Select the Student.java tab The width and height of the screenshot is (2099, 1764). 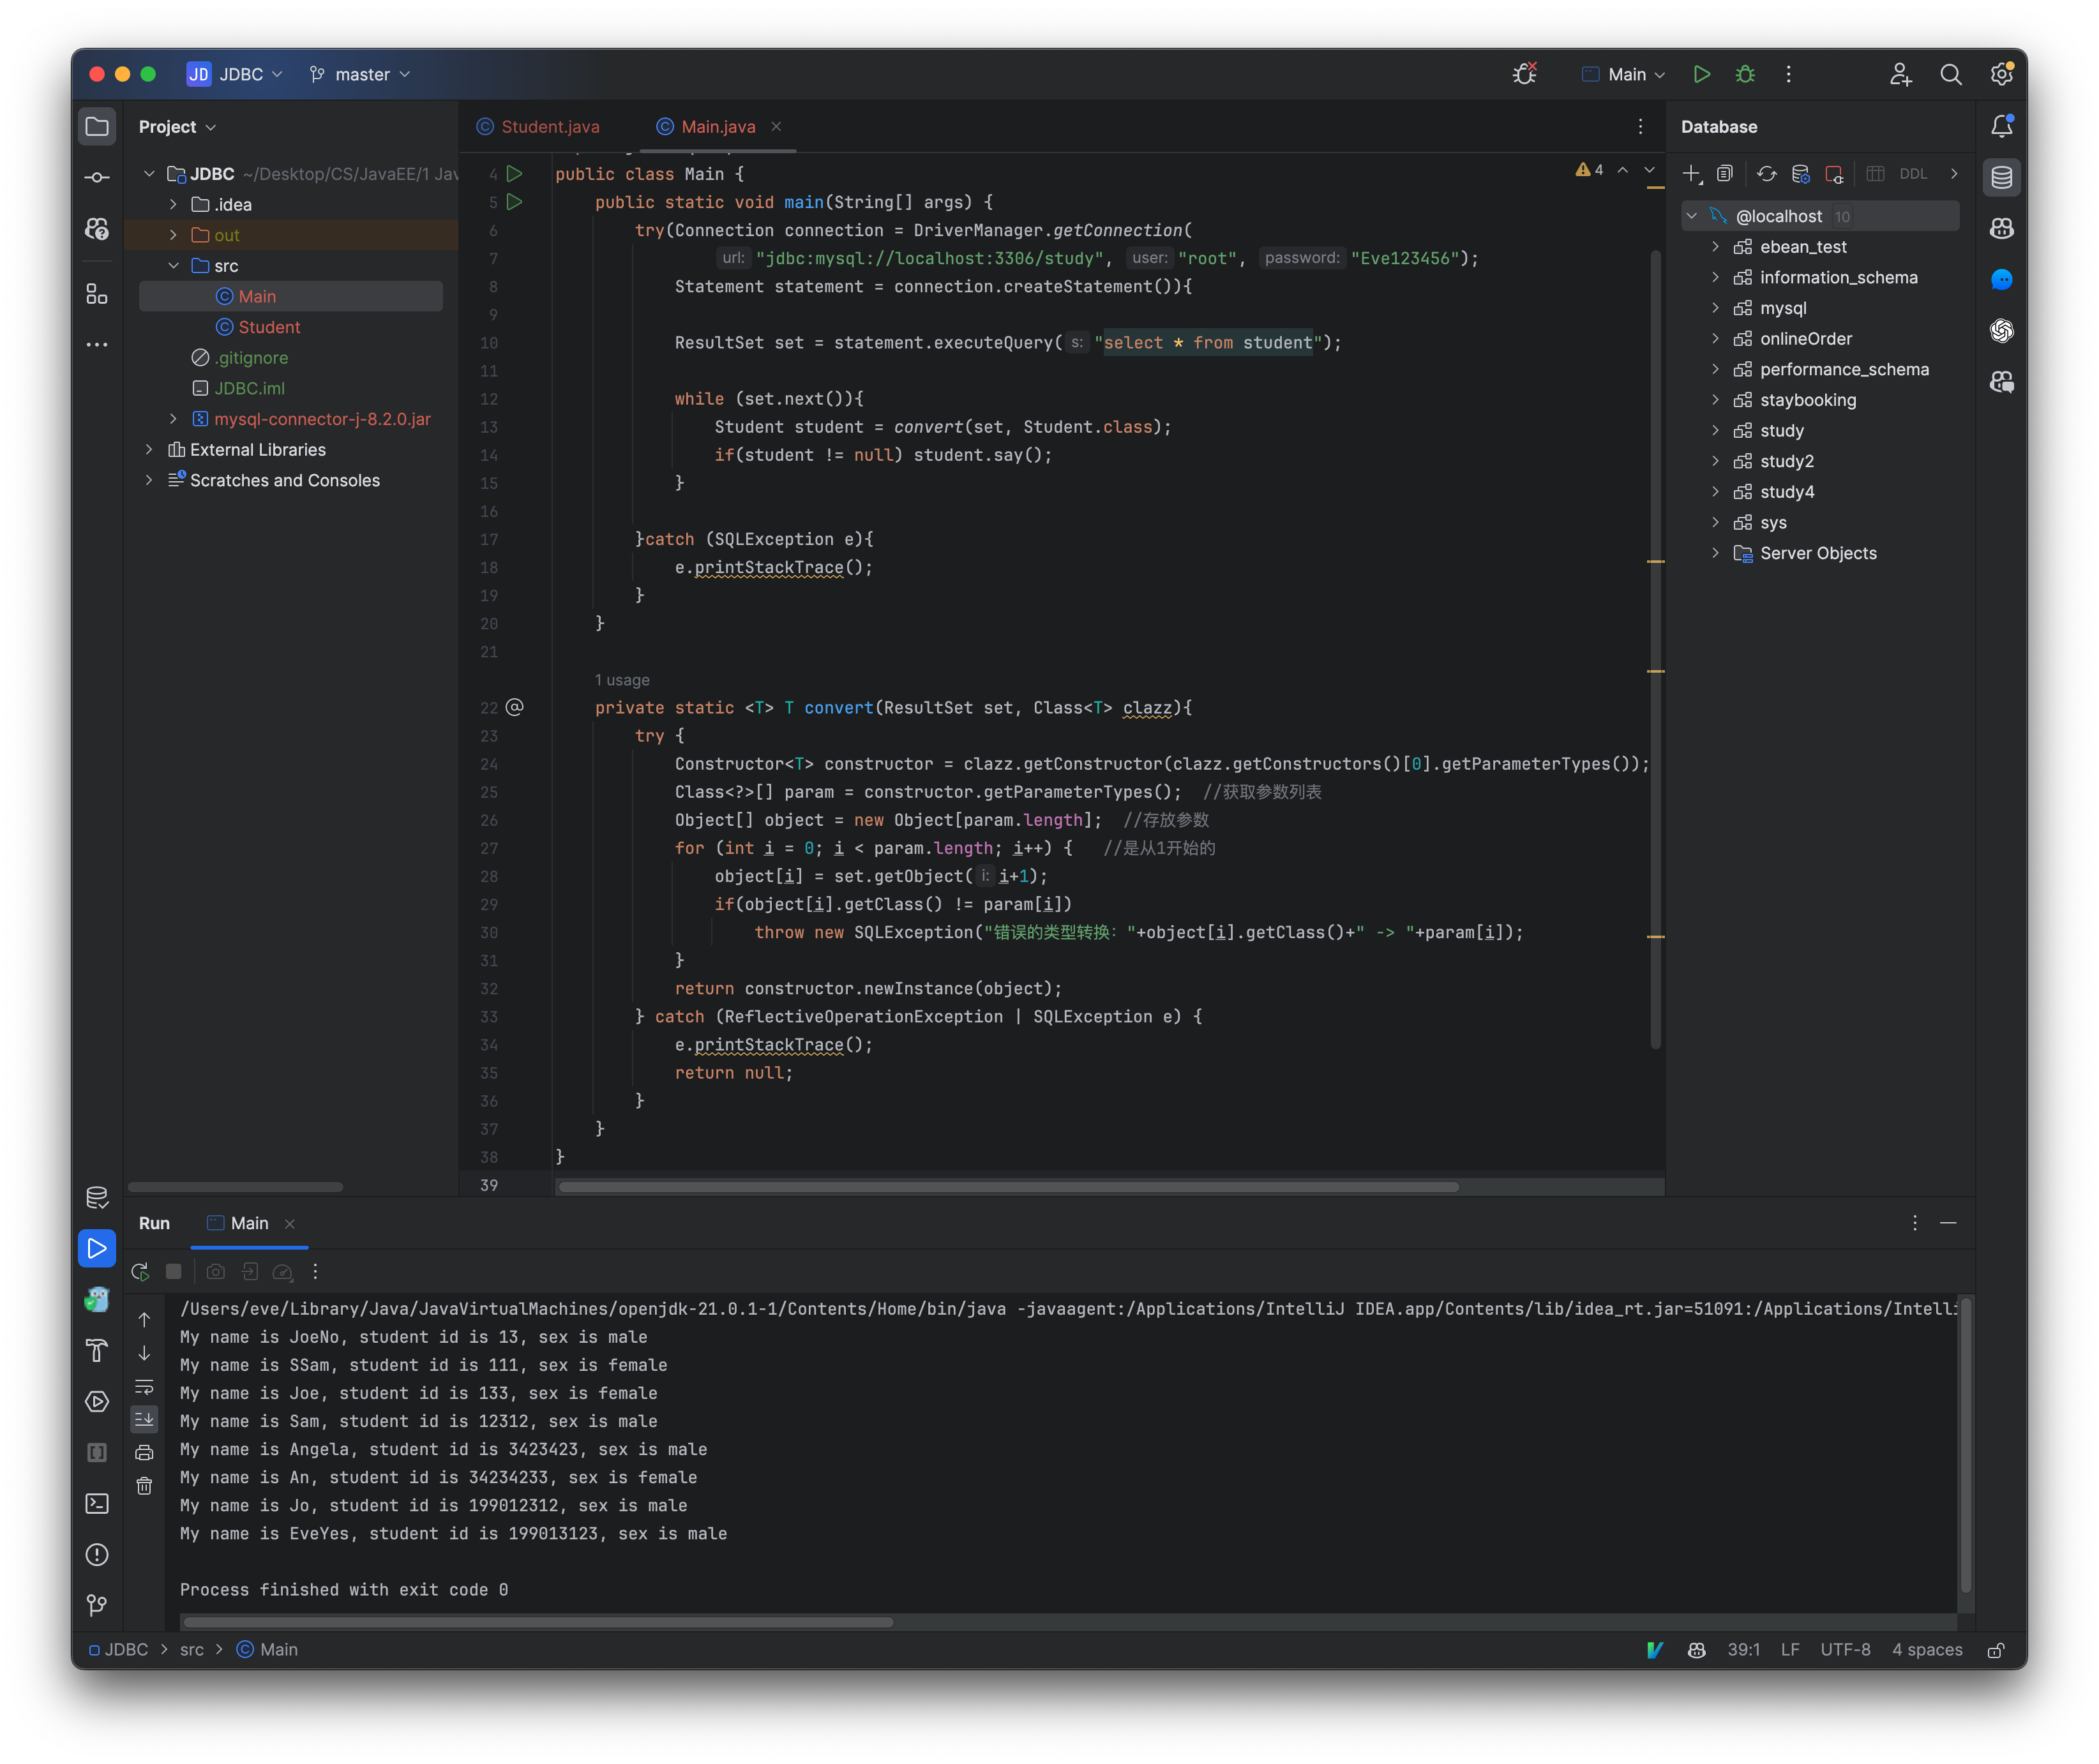tap(548, 124)
